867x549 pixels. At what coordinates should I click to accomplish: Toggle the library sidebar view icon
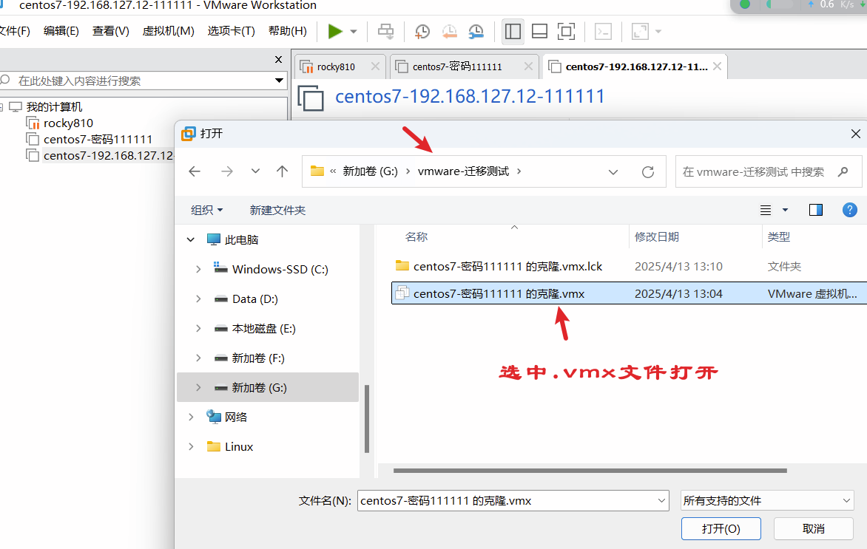[x=513, y=32]
